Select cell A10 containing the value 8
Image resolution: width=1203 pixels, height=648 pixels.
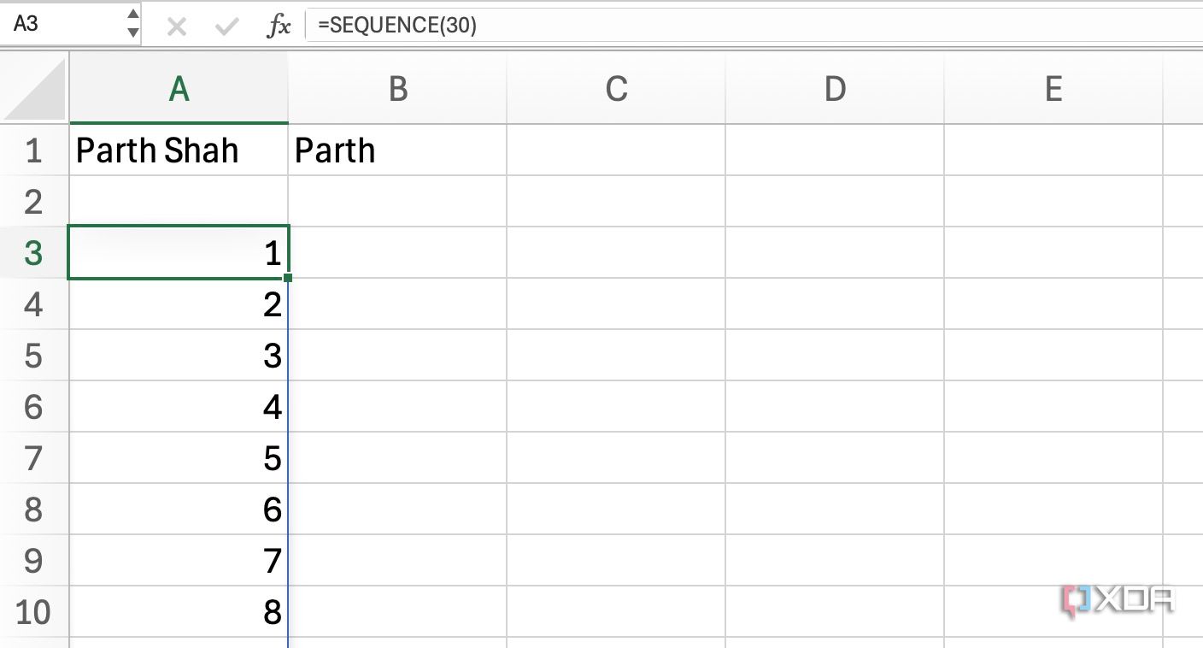click(178, 612)
